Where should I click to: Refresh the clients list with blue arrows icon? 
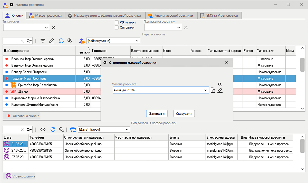61,41
